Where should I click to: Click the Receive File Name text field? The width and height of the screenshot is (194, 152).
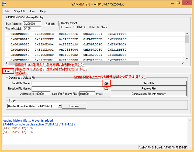[x=68, y=88]
